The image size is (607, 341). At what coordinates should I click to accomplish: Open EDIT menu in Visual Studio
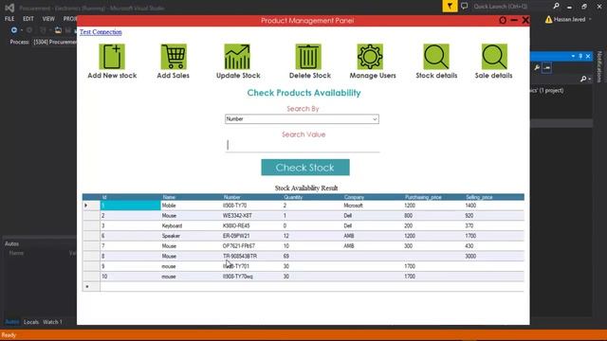pyautogui.click(x=28, y=19)
